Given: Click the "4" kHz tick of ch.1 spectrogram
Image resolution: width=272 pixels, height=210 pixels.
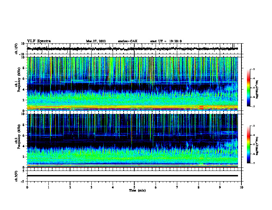Looking at the screenshot, I should [x=24, y=90].
